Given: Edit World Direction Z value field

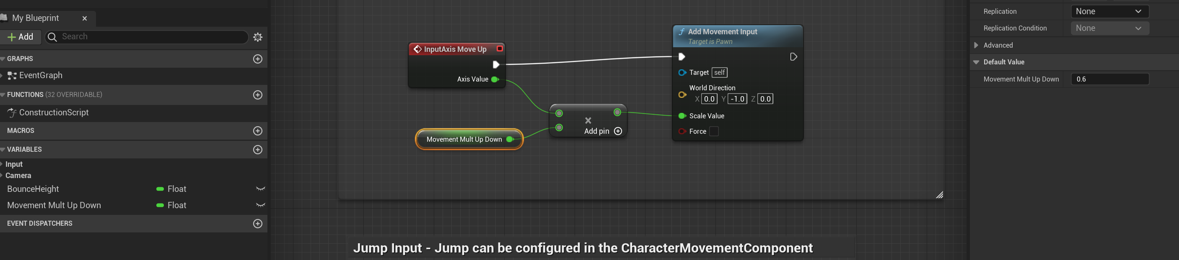Looking at the screenshot, I should (x=765, y=99).
